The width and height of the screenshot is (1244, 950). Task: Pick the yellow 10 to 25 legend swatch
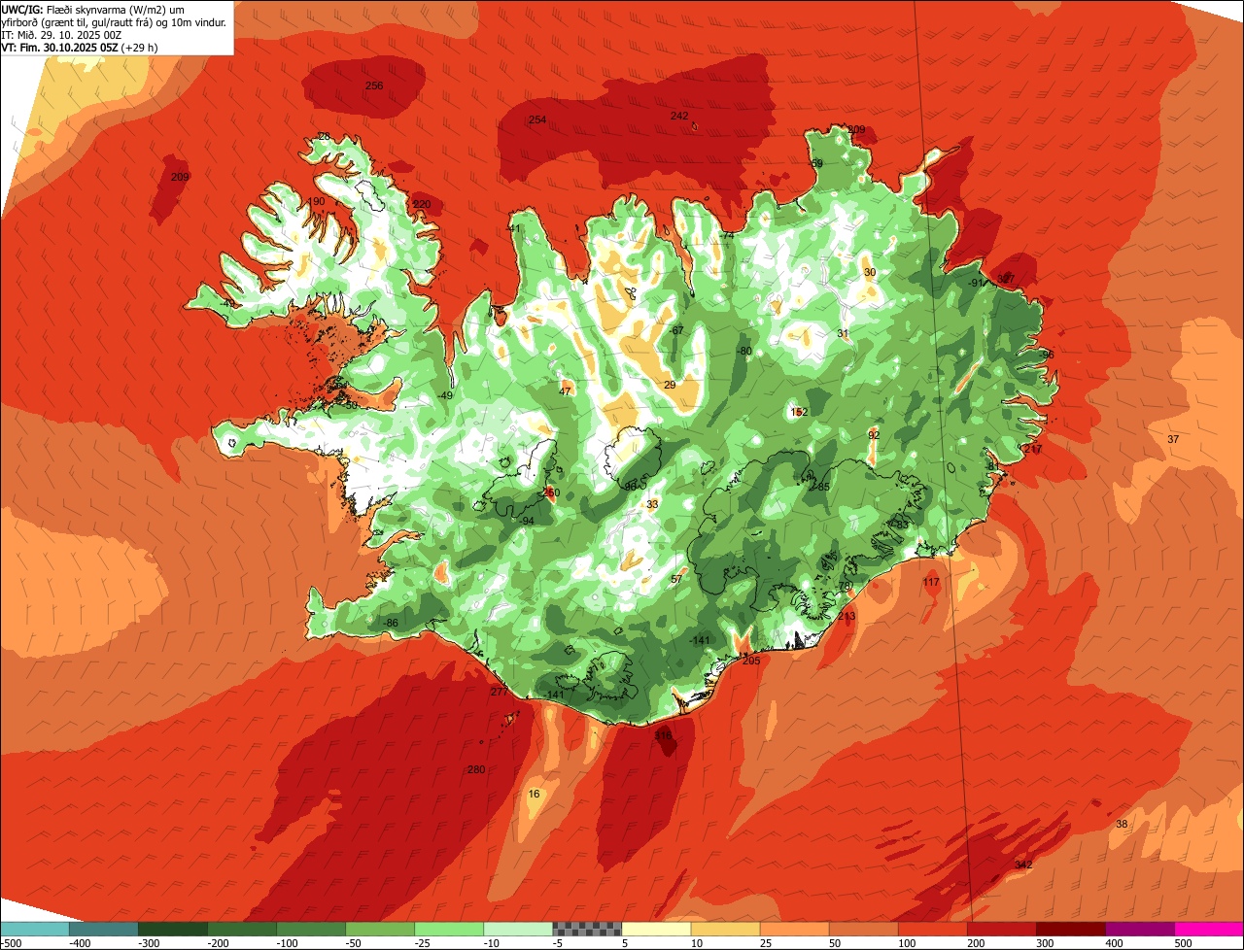pyautogui.click(x=724, y=929)
